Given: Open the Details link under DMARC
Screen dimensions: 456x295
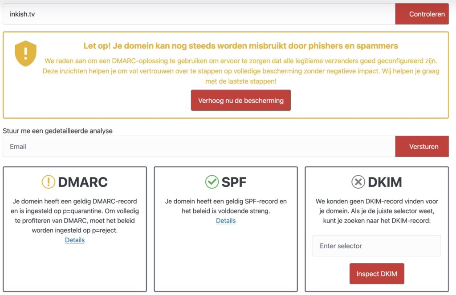Looking at the screenshot, I should (75, 240).
